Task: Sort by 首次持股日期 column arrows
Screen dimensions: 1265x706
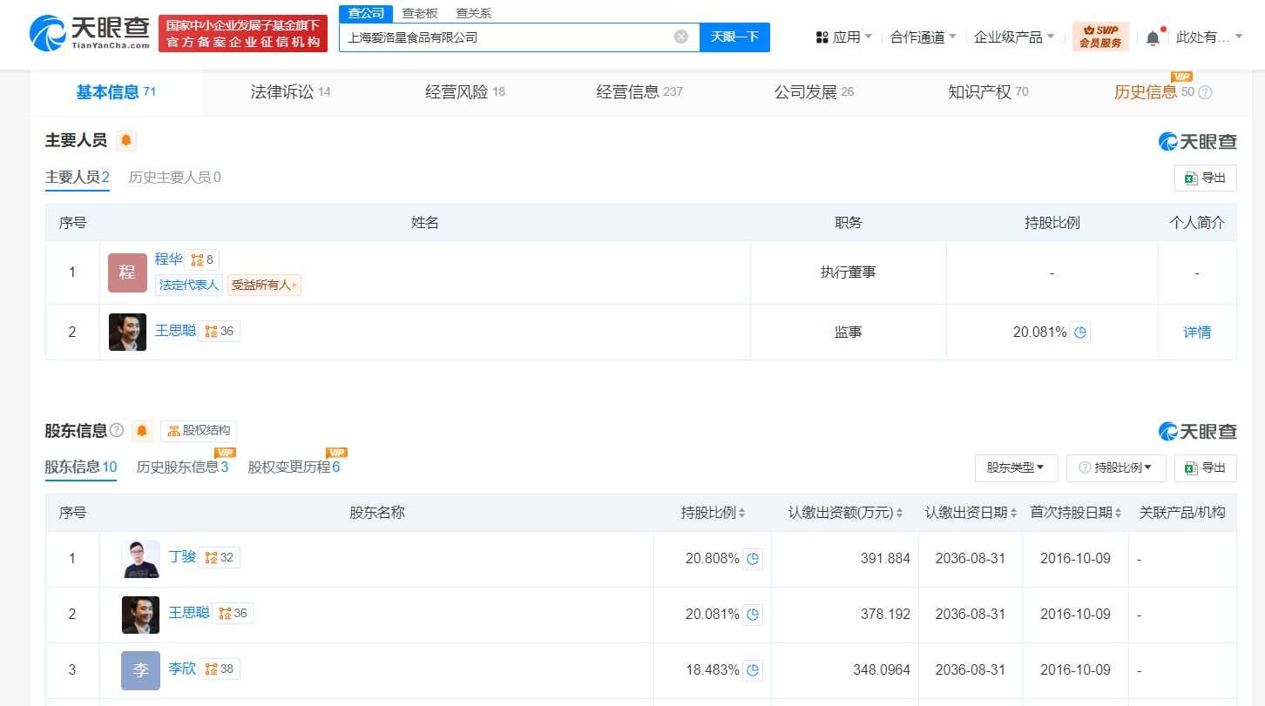Action: pos(1117,514)
